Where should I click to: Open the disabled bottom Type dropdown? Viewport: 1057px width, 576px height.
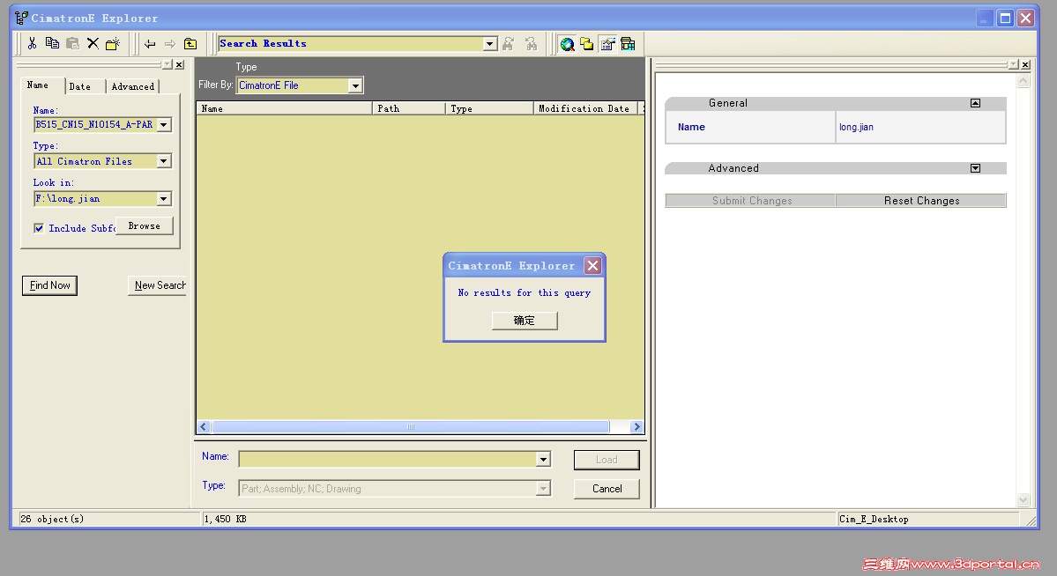click(543, 489)
